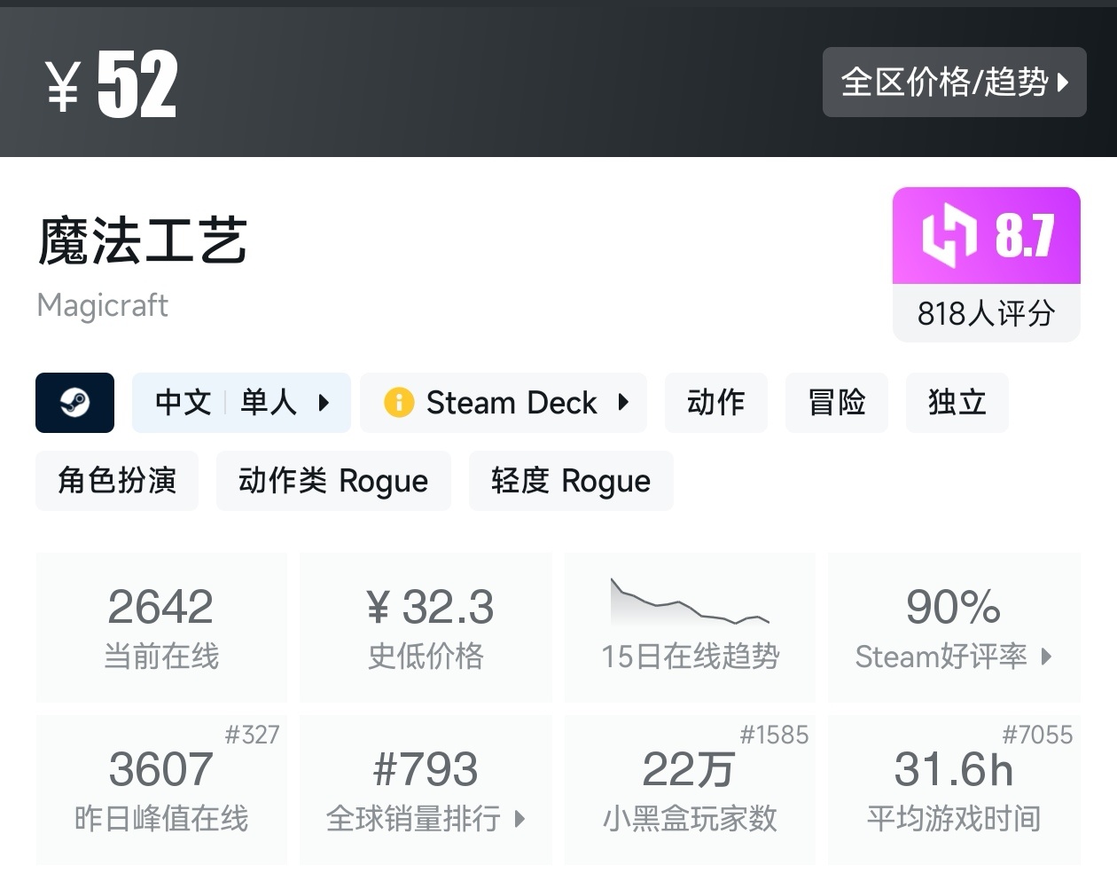Click the yen price symbol at top
This screenshot has height=881, width=1117.
(63, 87)
